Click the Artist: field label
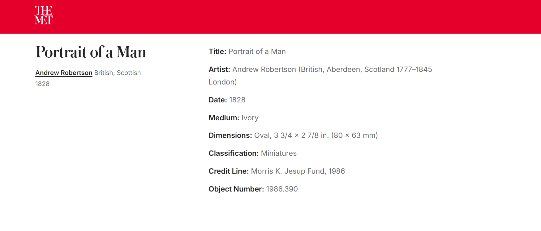 [x=219, y=69]
